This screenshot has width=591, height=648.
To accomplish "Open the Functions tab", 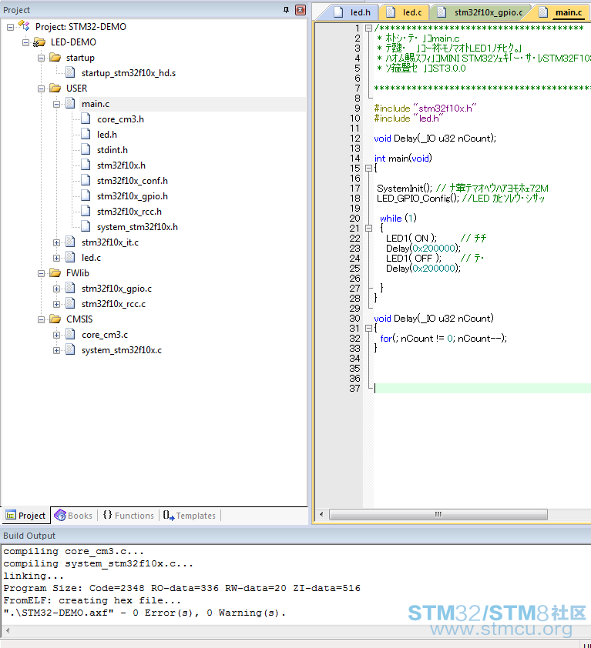I will tap(129, 516).
